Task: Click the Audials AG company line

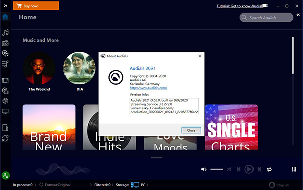Action: coord(138,80)
